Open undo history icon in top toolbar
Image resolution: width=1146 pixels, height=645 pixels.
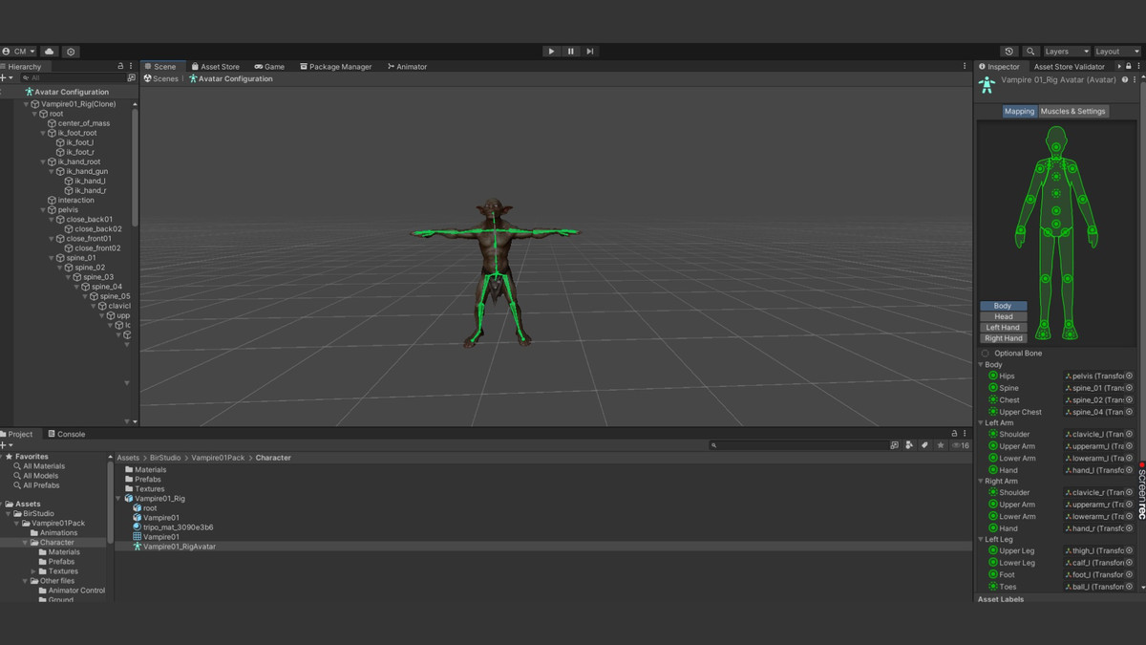click(1008, 52)
